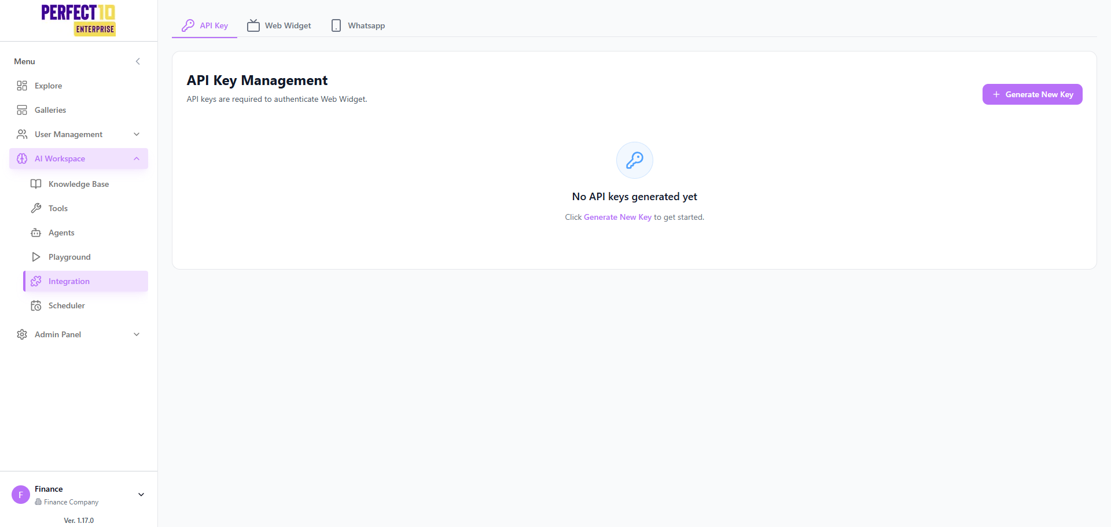This screenshot has height=527, width=1111.
Task: Open the Agents section
Action: click(x=86, y=233)
